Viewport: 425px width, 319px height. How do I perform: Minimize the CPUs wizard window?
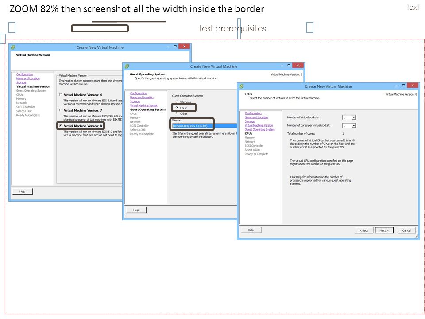click(397, 86)
